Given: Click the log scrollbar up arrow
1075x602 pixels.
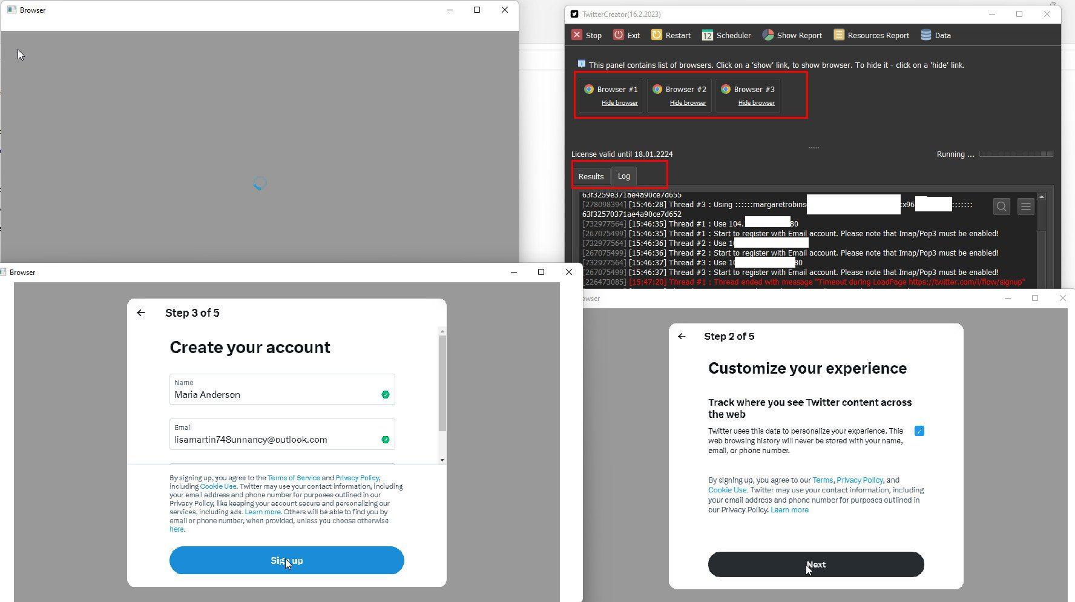Looking at the screenshot, I should (1041, 197).
